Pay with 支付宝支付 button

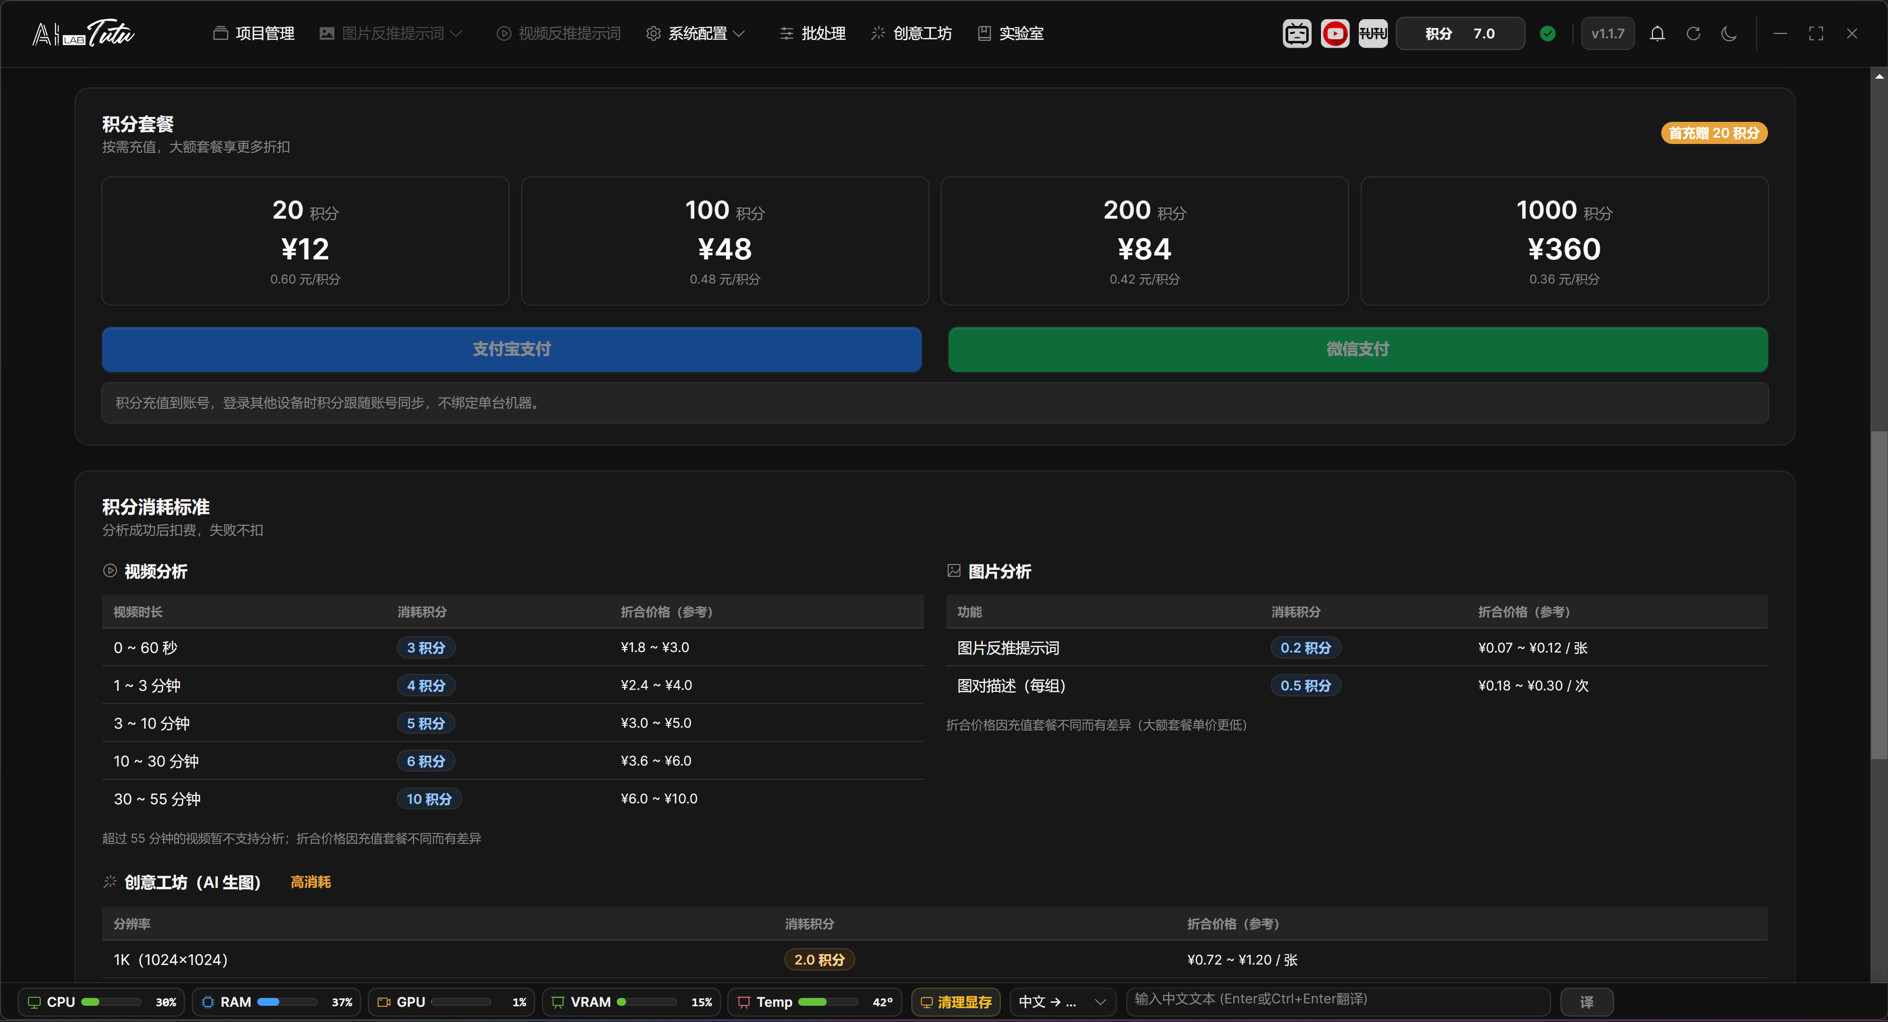pos(511,349)
